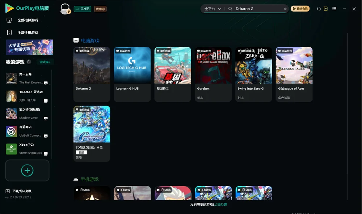This screenshot has height=214, width=362.
Task: Click the 点击反馈 feedback link
Action: (x=221, y=204)
